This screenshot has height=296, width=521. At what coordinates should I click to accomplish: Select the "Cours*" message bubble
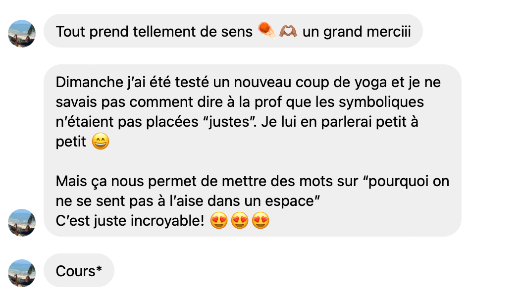[79, 270]
